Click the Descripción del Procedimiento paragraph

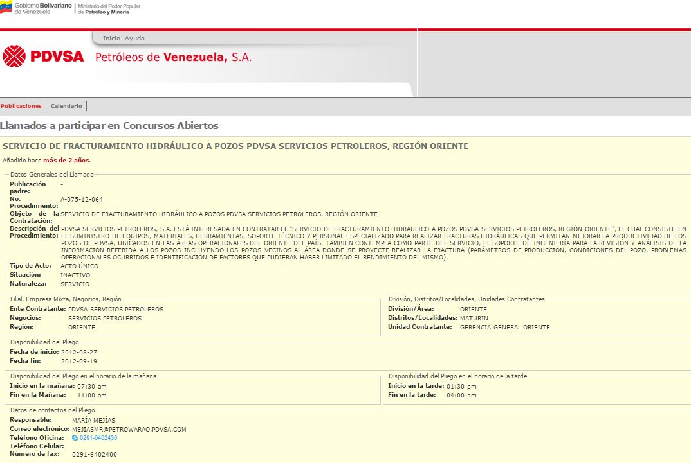[x=374, y=243]
